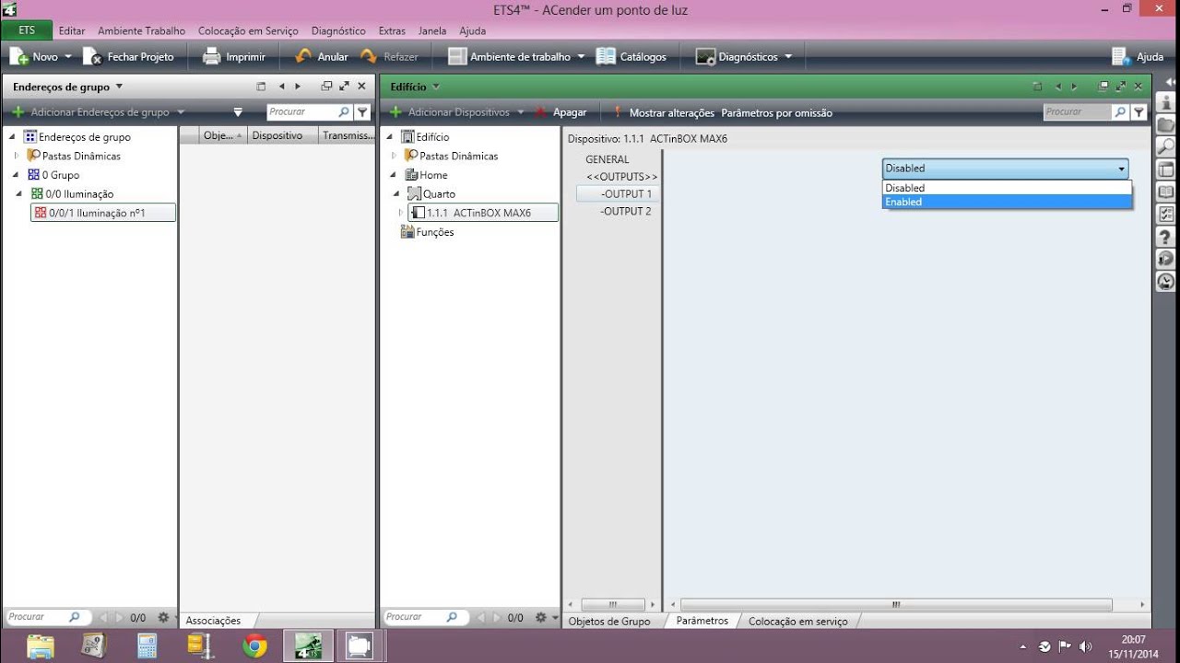Open the Ajuda help icon in toolbar
The width and height of the screenshot is (1180, 663).
pos(1121,57)
